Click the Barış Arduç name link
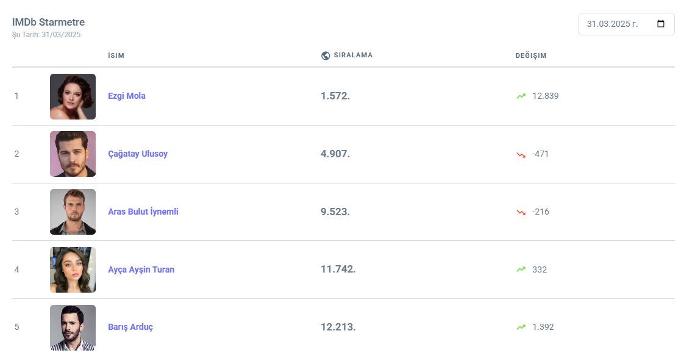The width and height of the screenshot is (684, 353). point(130,327)
